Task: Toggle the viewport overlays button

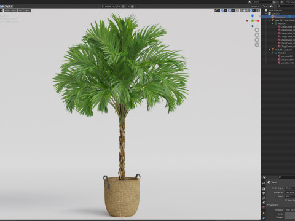Action: pos(230,10)
